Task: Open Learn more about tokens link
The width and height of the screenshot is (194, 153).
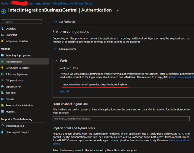Action: tap(179, 140)
